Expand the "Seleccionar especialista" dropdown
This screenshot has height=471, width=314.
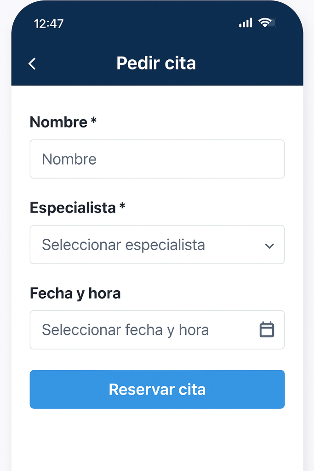pos(157,244)
